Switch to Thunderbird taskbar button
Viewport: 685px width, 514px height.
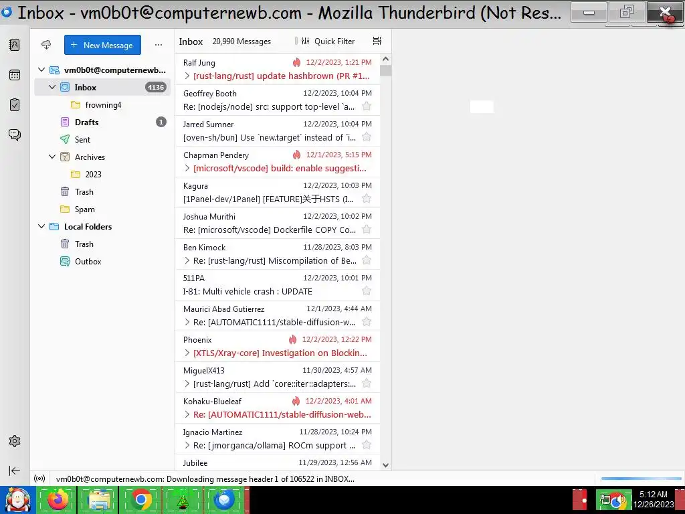coord(223,500)
